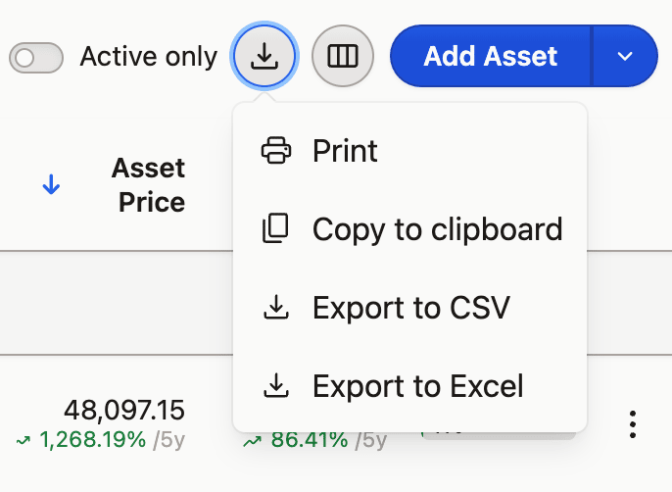Viewport: 672px width, 492px height.
Task: Click the 48,097.15 asset price value
Action: (x=124, y=410)
